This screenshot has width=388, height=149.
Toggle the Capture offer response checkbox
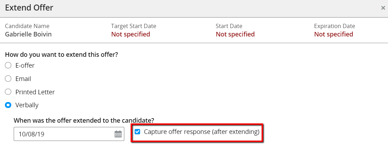(x=138, y=132)
